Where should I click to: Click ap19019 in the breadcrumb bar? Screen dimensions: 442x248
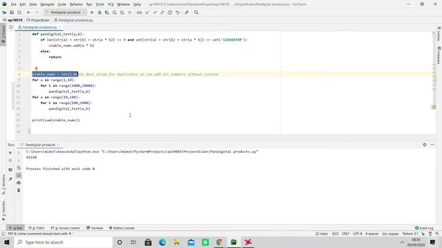point(12,20)
